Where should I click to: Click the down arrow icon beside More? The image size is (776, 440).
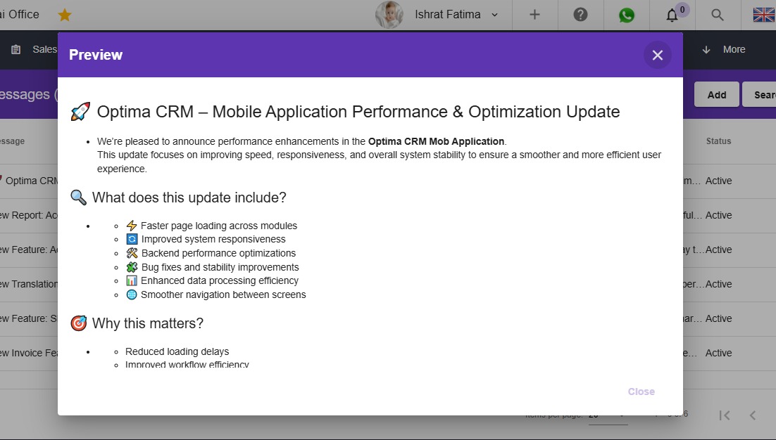coord(706,49)
